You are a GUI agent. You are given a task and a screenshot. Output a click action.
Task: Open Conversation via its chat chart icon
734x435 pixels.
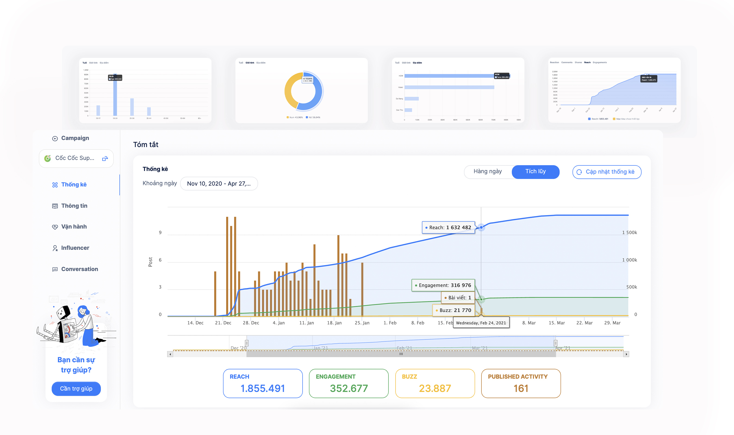[55, 269]
